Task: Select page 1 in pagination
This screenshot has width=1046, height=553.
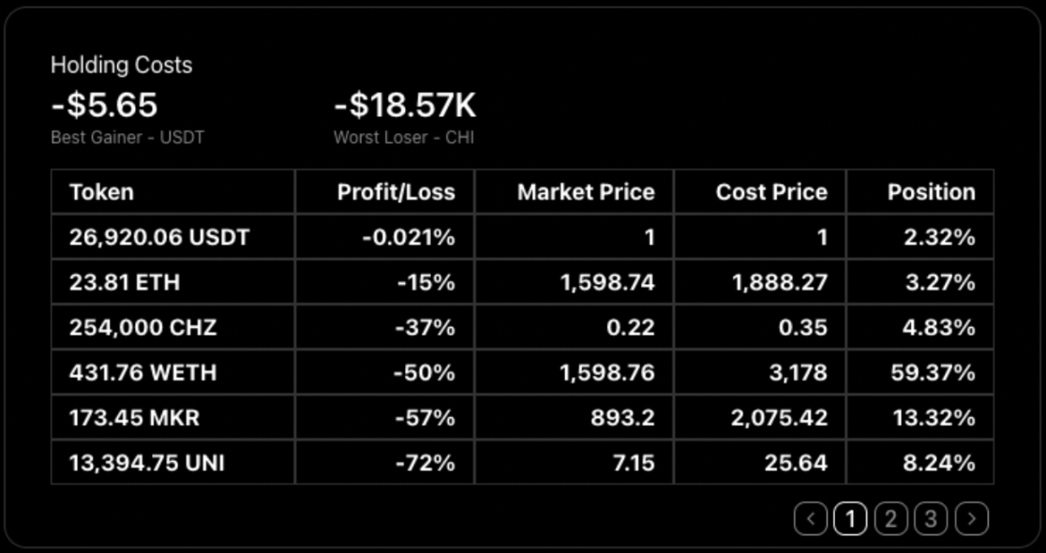Action: (x=850, y=517)
